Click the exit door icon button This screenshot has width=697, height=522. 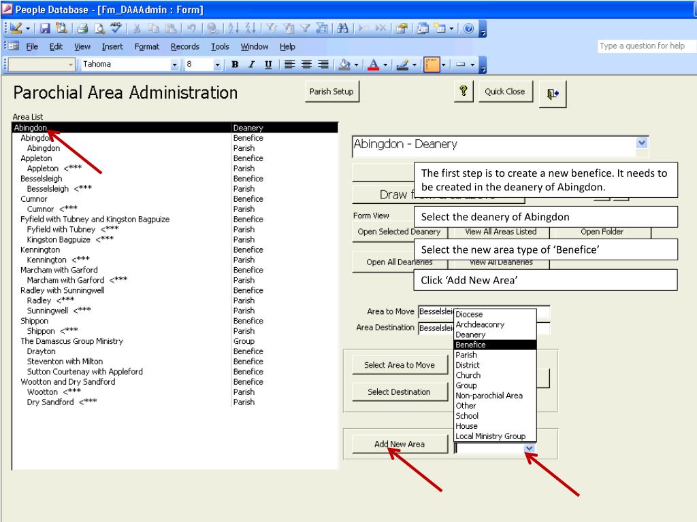click(553, 94)
